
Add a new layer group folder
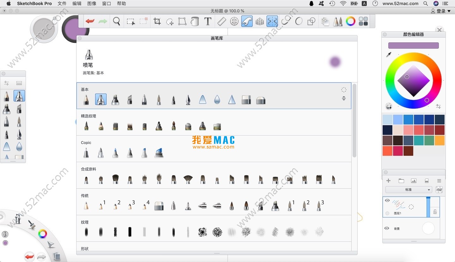[x=401, y=181]
